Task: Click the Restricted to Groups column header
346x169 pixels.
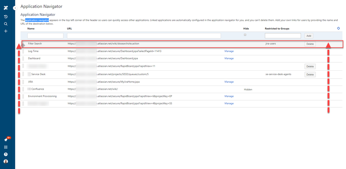Action: pyautogui.click(x=277, y=29)
